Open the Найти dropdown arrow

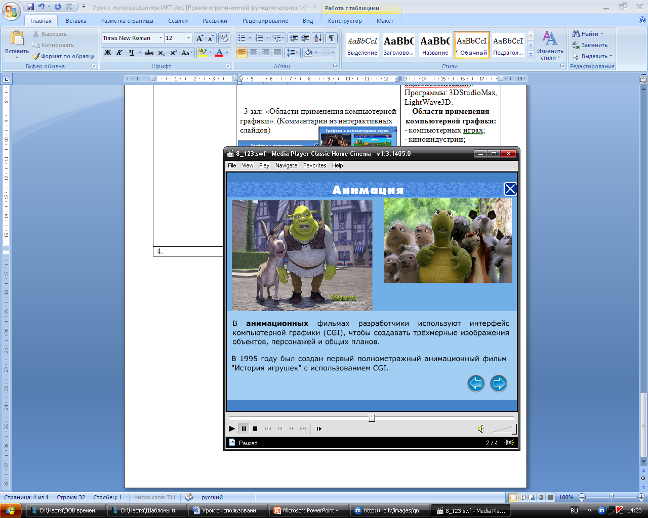[602, 34]
